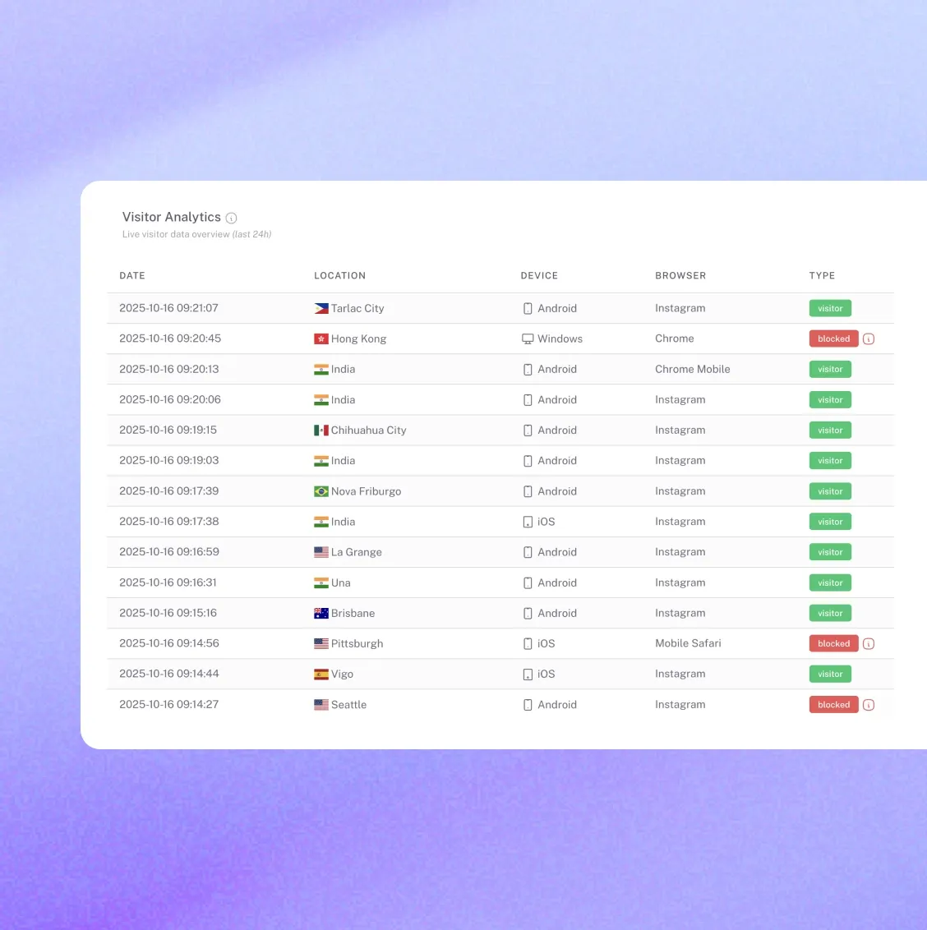
Task: Click the Mexico flag beside Chihuahua City
Action: pos(321,430)
